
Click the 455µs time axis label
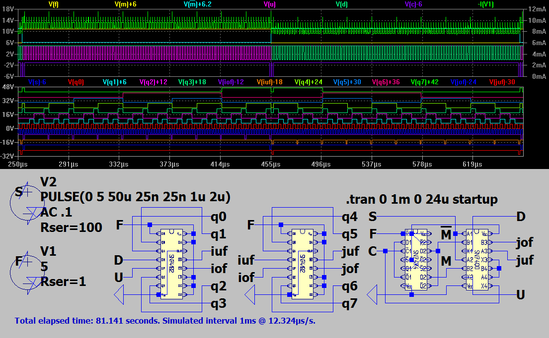(x=271, y=164)
